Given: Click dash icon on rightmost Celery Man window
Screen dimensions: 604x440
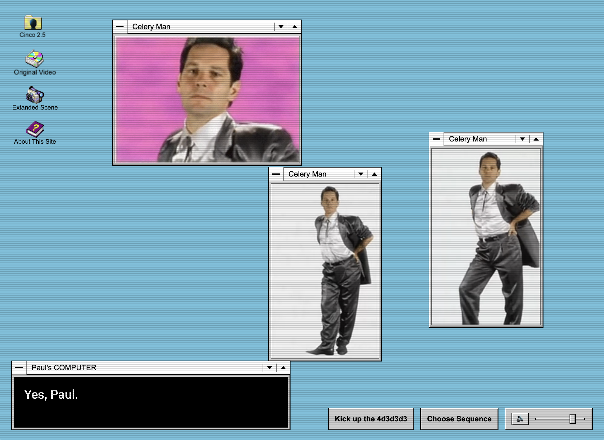Looking at the screenshot, I should pyautogui.click(x=436, y=139).
